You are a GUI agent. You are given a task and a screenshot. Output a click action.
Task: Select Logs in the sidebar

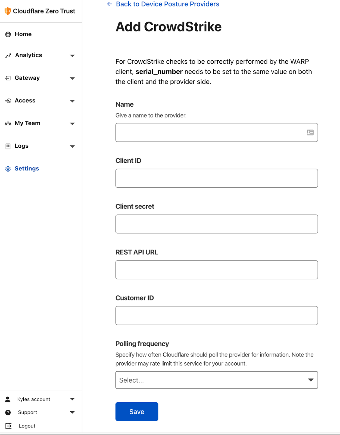click(x=21, y=146)
